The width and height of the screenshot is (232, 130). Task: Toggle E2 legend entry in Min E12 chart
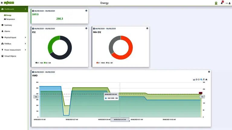[109, 63]
